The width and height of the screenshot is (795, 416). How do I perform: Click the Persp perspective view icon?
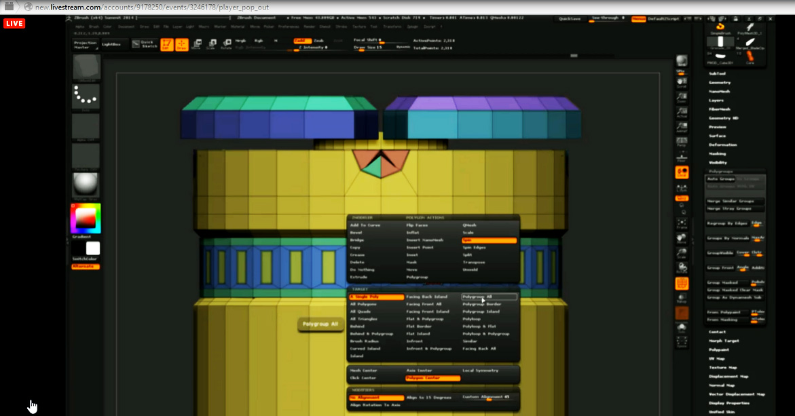(x=682, y=143)
